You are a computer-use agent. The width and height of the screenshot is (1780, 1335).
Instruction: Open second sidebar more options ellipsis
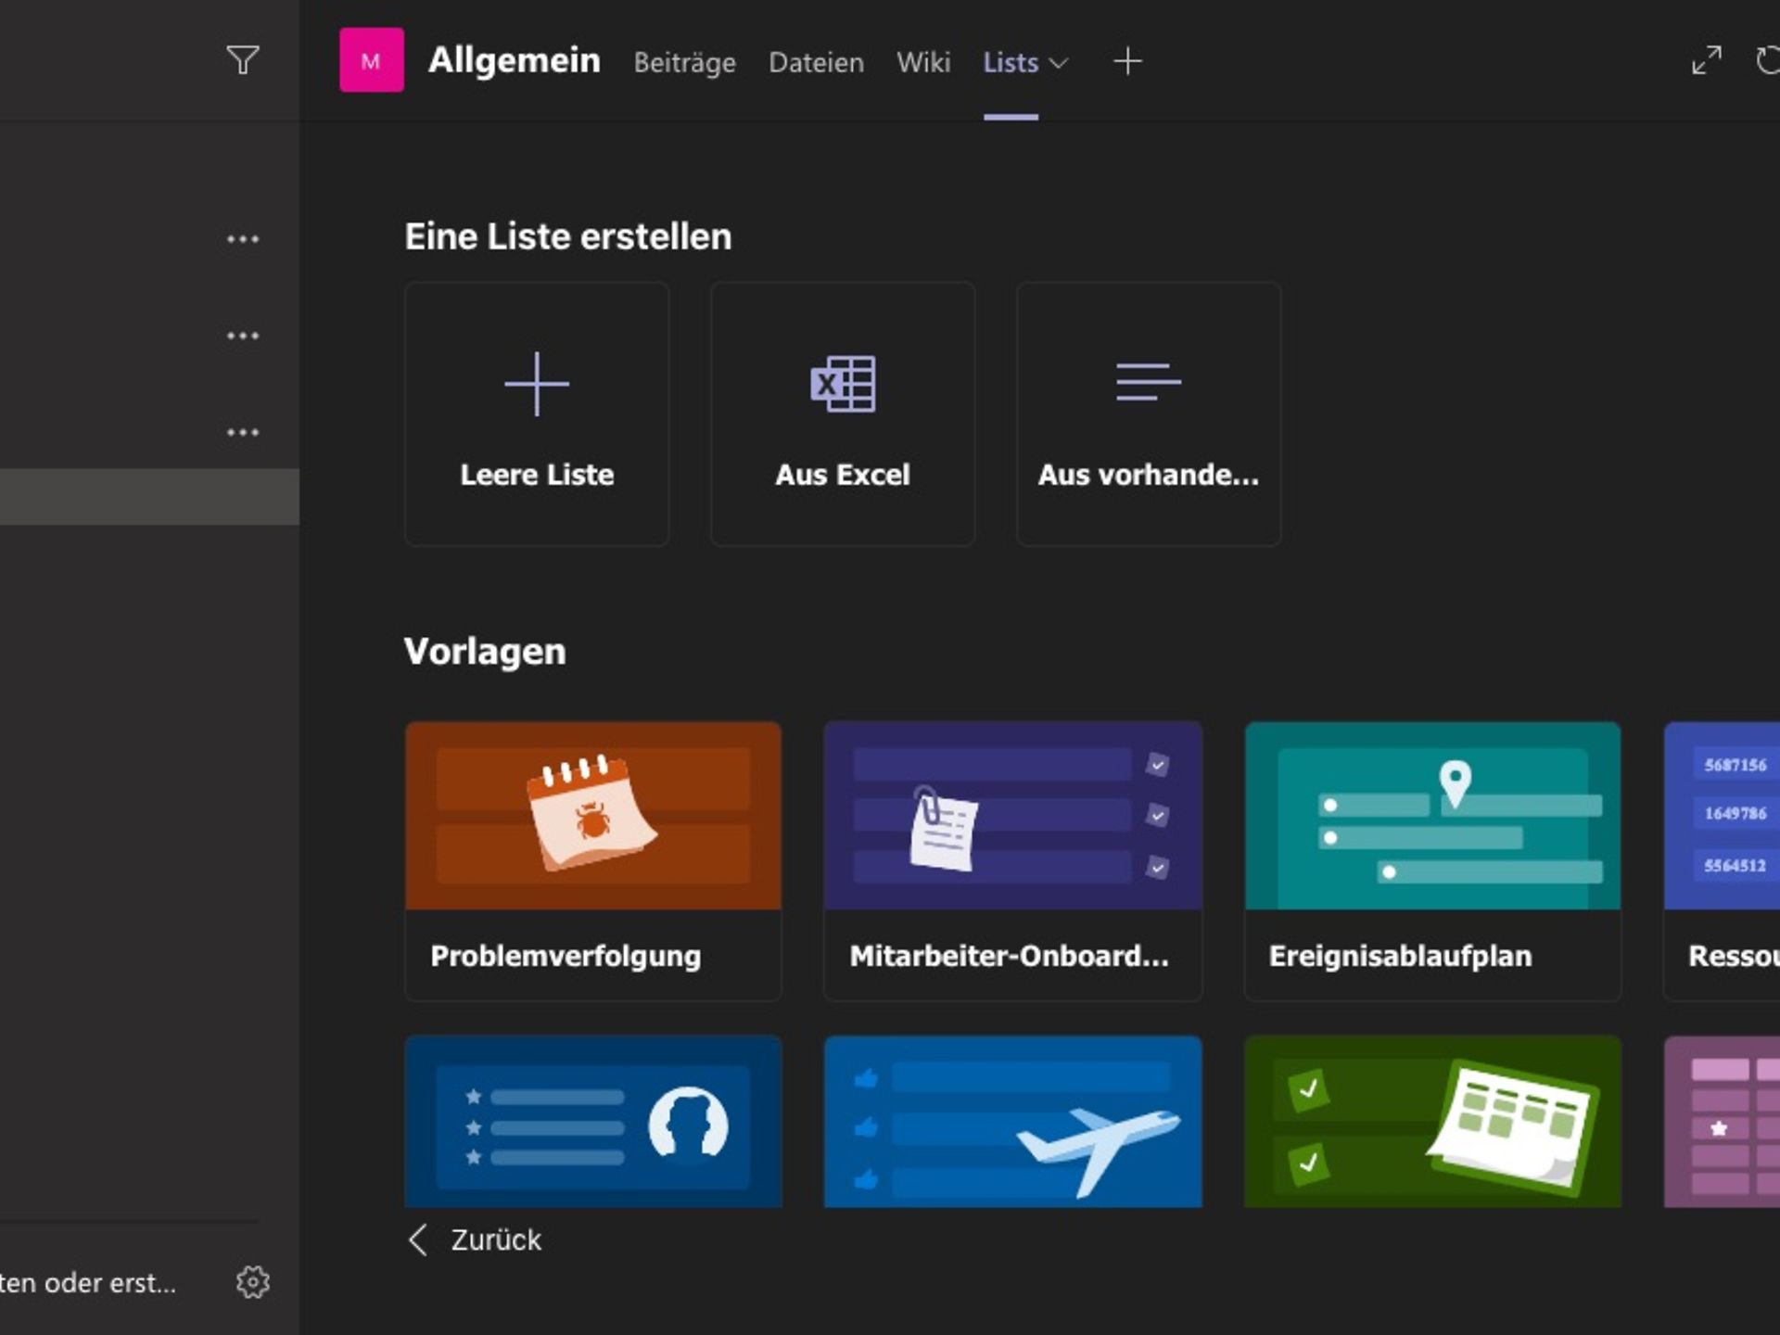(243, 336)
